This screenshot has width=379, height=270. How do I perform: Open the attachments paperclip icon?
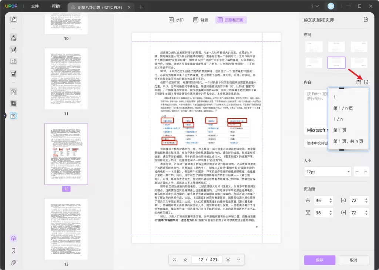tap(13, 263)
